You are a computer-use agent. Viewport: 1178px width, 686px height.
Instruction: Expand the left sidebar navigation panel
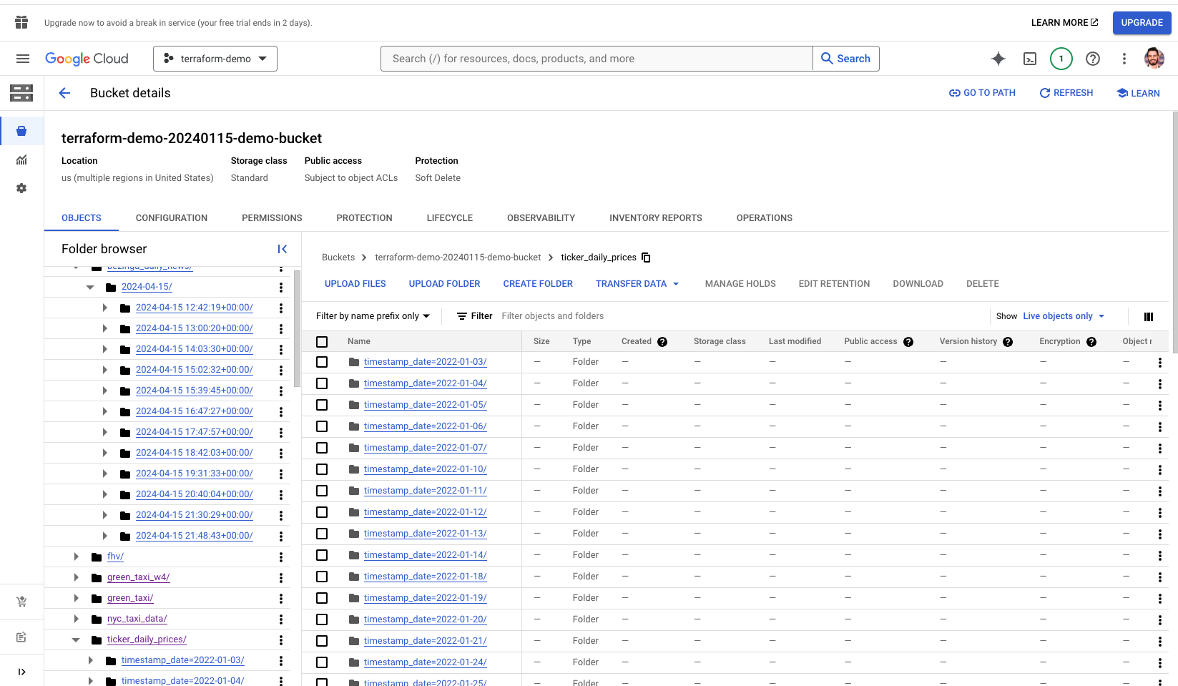tap(21, 672)
